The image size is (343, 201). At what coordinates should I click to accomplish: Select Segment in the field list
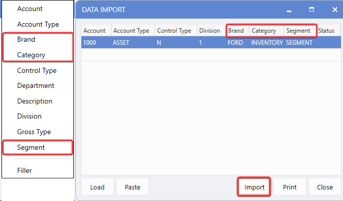tap(31, 147)
